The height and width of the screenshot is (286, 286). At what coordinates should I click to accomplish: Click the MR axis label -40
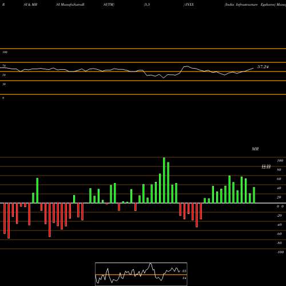tap(279, 225)
